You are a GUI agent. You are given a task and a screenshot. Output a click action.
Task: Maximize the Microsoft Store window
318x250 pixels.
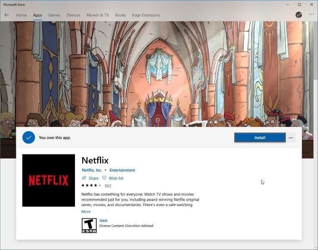click(x=299, y=5)
